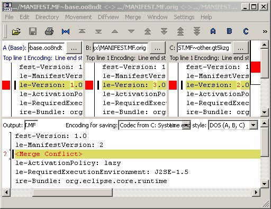This screenshot has height=209, width=271.
Task: Open the Directory menu
Action: pos(47,17)
